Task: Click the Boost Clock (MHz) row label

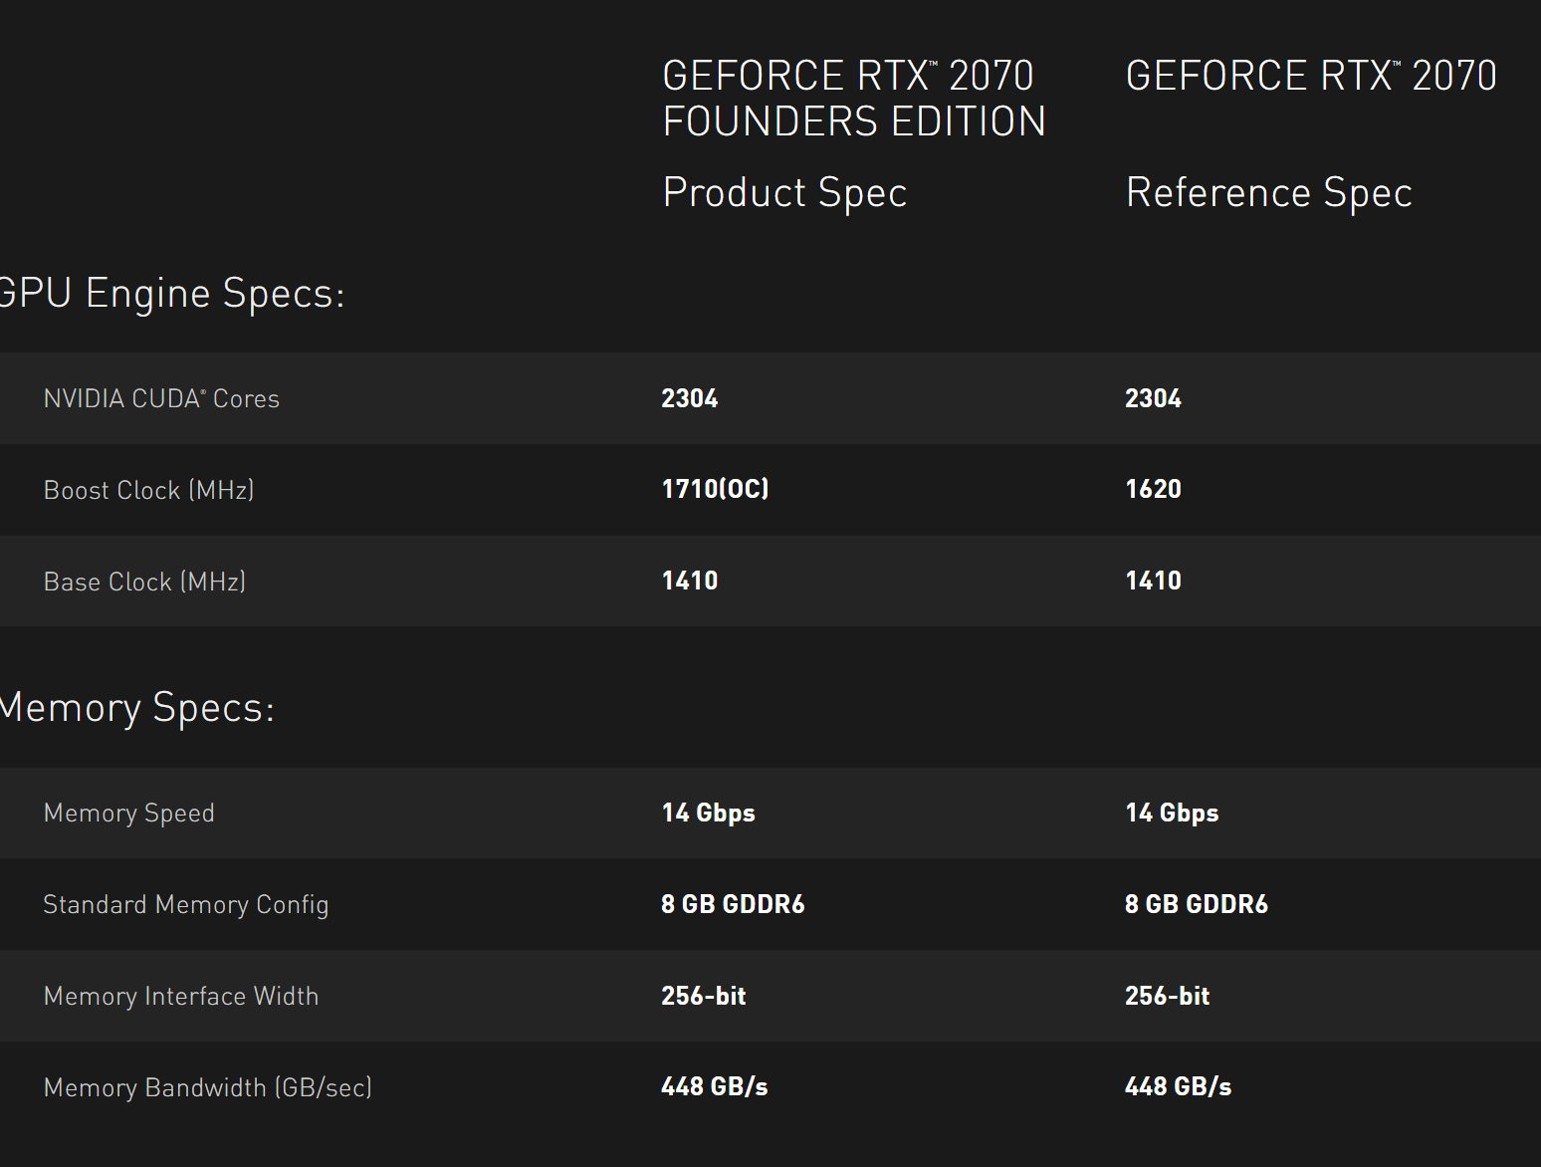Action: pyautogui.click(x=148, y=490)
